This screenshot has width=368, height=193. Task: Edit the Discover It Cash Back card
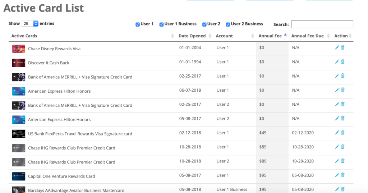[x=337, y=62]
